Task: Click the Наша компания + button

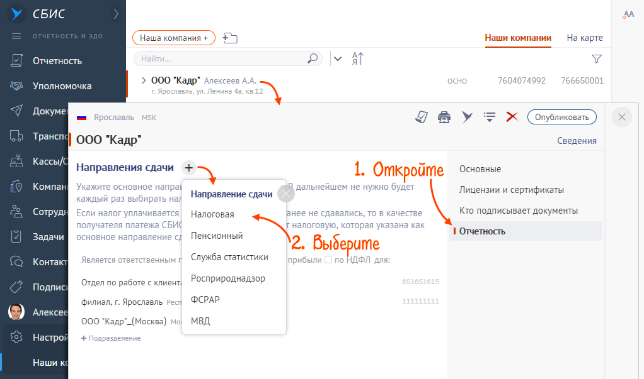Action: (x=174, y=38)
